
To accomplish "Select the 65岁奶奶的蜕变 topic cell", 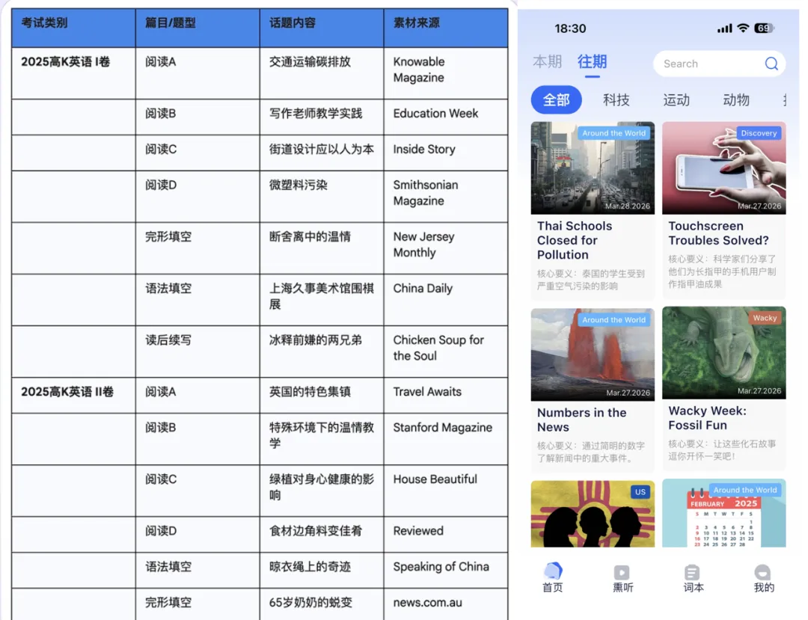I will pos(322,604).
